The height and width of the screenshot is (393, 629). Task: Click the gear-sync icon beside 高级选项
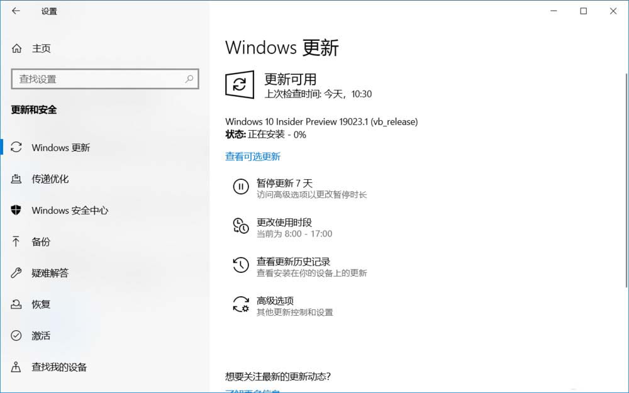(241, 304)
